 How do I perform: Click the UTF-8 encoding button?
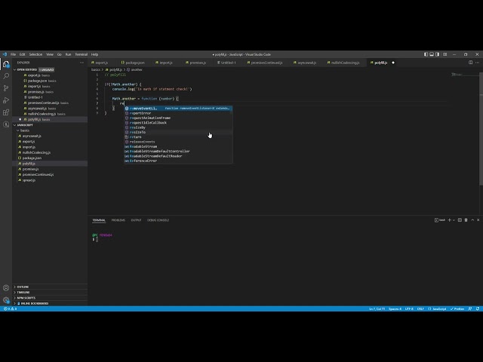pos(409,308)
